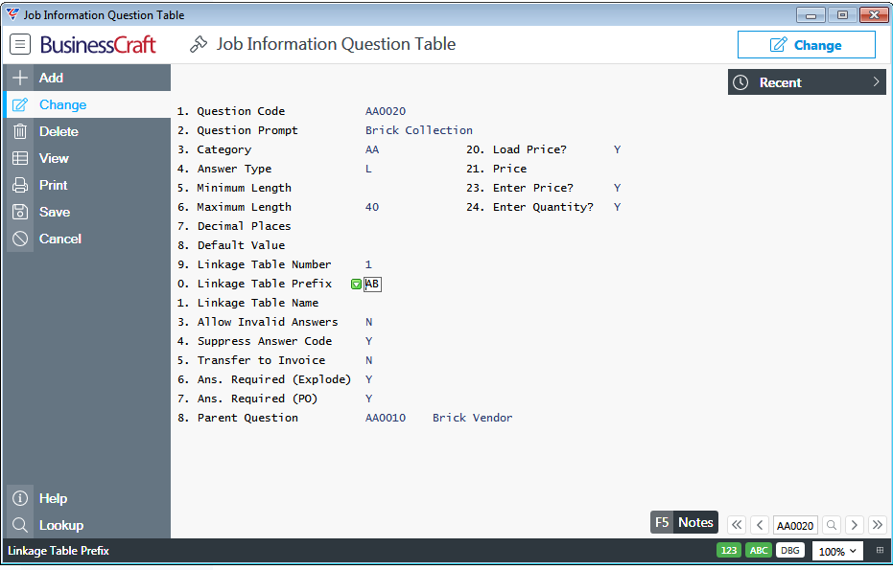Screen dimensions: 893x570
Task: Click the Transfer to Invoice value N
Action: [368, 360]
